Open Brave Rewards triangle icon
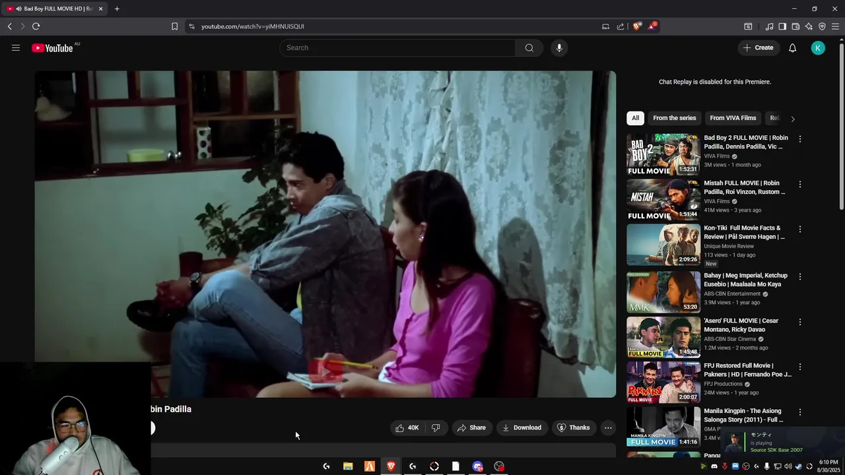845x475 pixels. pos(652,26)
